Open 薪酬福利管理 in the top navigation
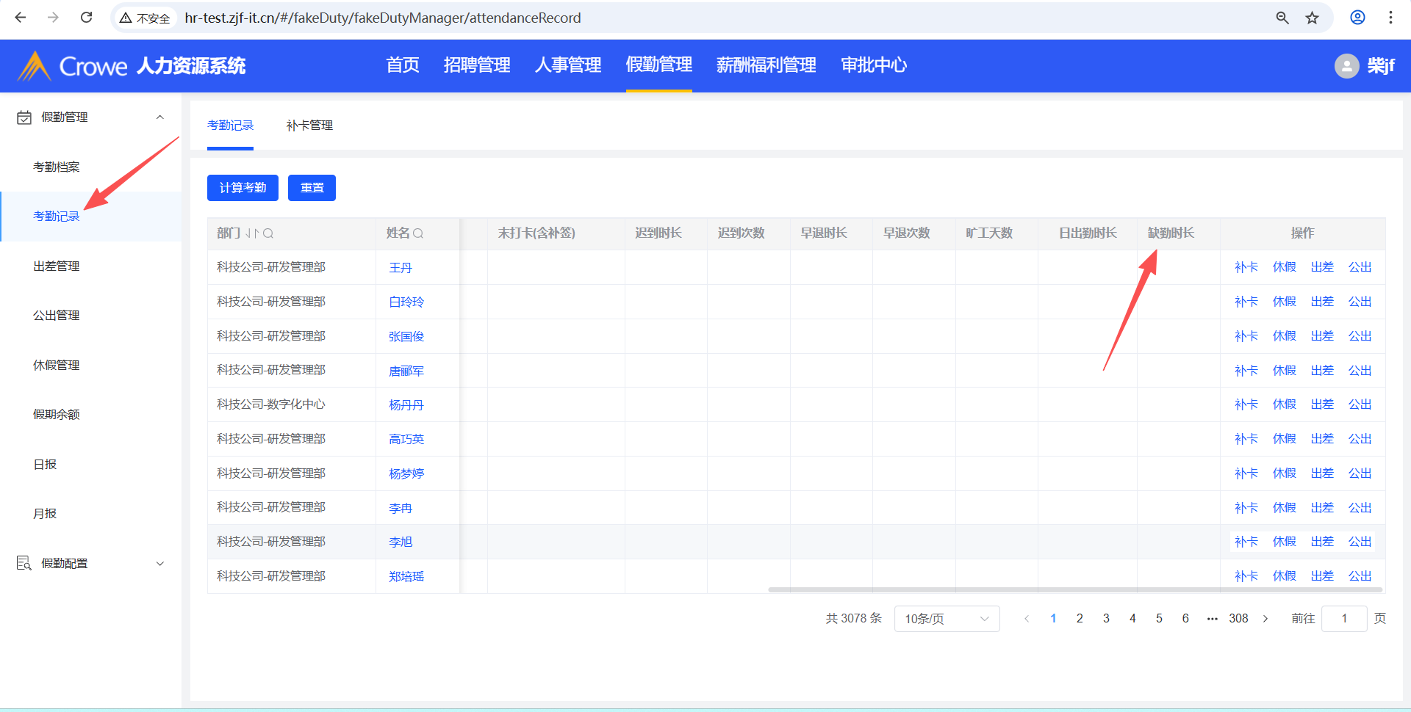Screen dimensions: 1411x712 (766, 65)
